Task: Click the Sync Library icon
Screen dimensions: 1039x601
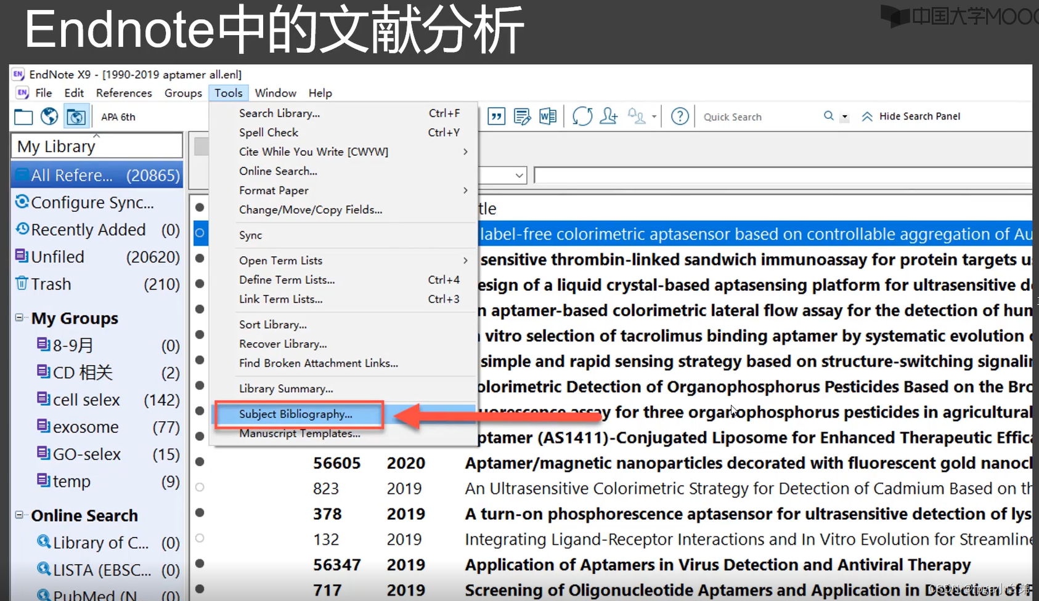Action: tap(582, 116)
